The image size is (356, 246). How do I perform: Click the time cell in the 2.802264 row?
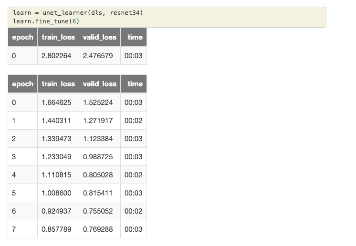134,56
